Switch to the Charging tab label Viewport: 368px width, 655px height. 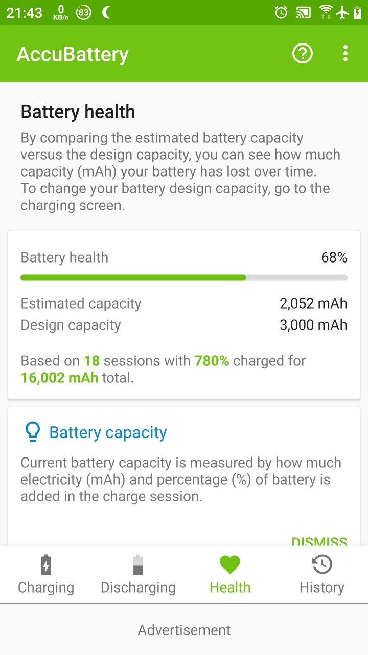[x=46, y=587]
